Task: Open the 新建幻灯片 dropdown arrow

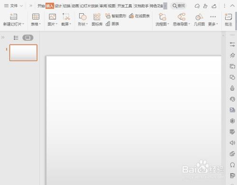Action: pos(23,24)
